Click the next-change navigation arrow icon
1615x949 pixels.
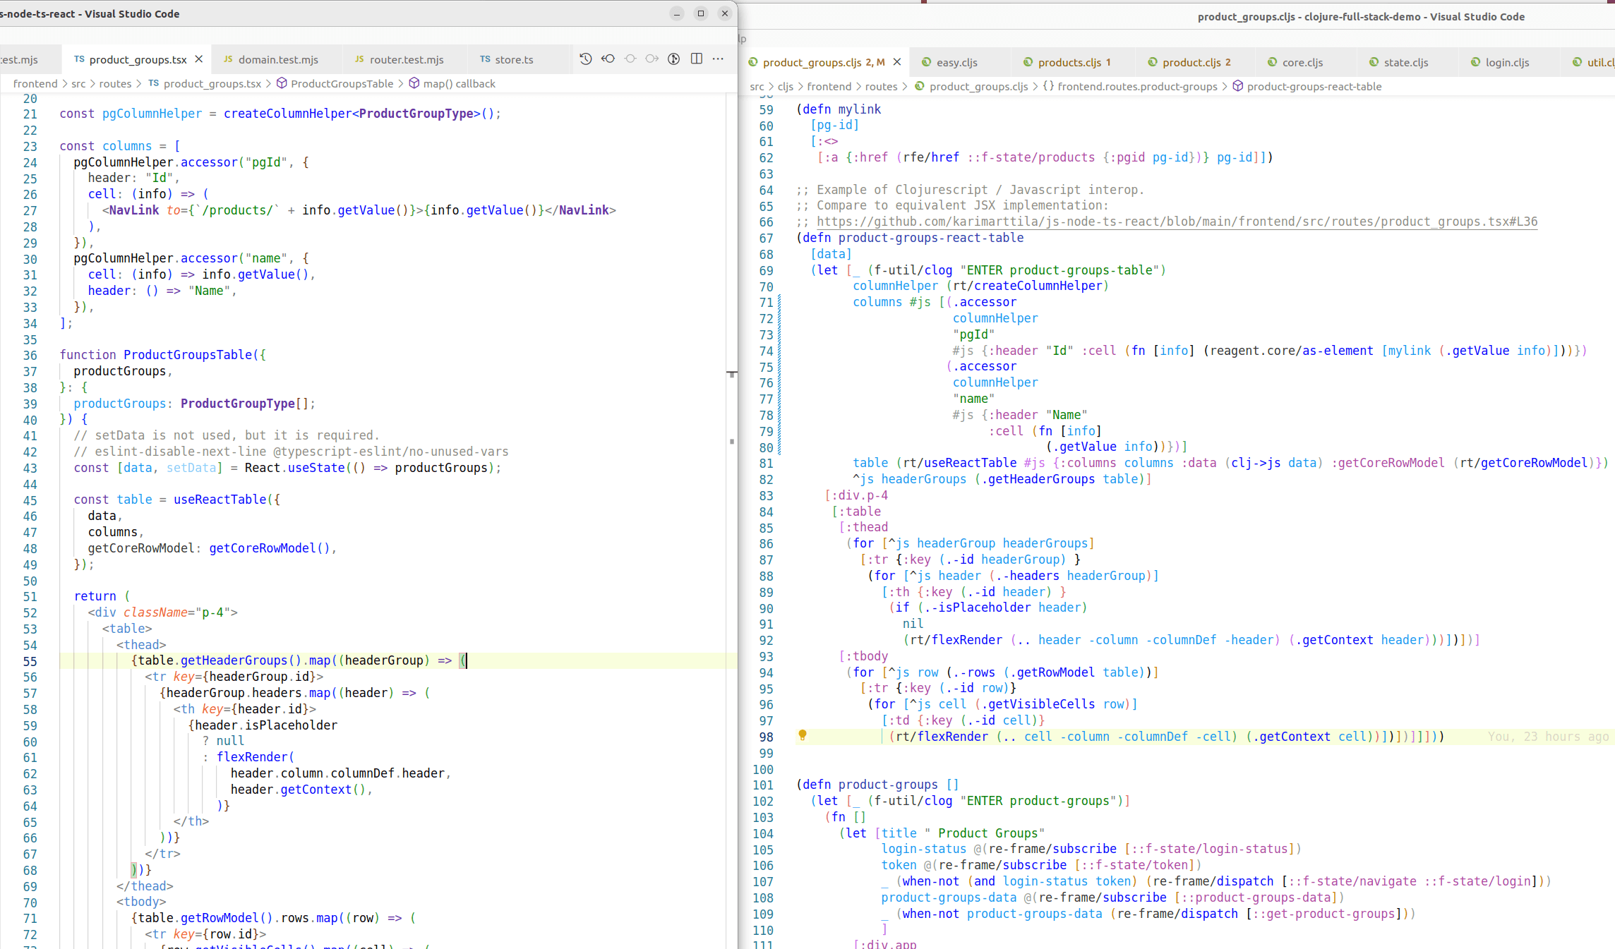click(652, 59)
